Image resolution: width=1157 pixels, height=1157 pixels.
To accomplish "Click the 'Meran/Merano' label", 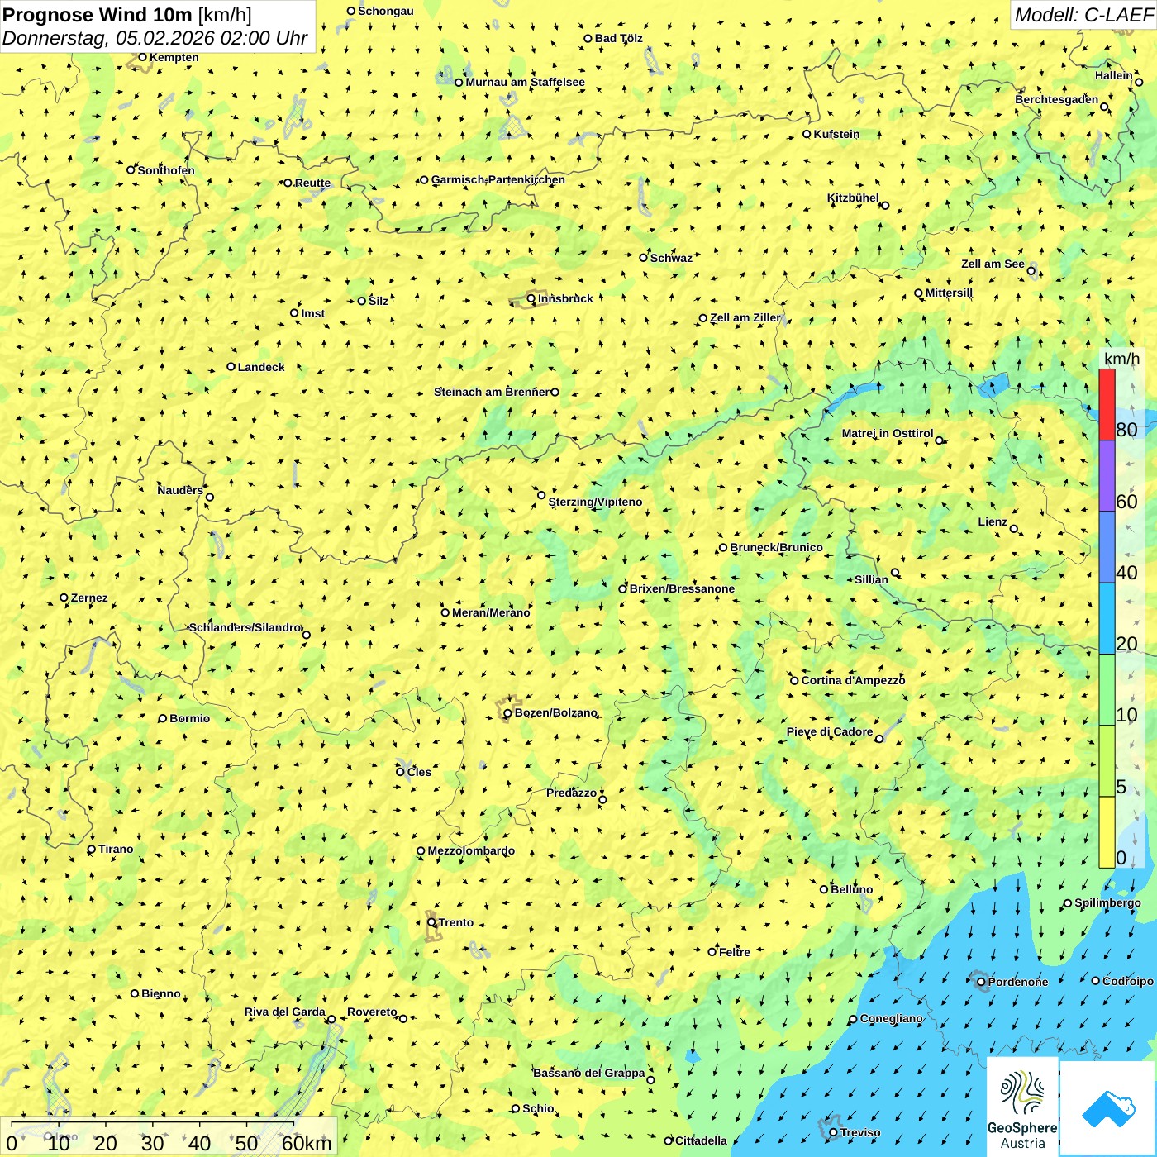I will click(x=491, y=612).
